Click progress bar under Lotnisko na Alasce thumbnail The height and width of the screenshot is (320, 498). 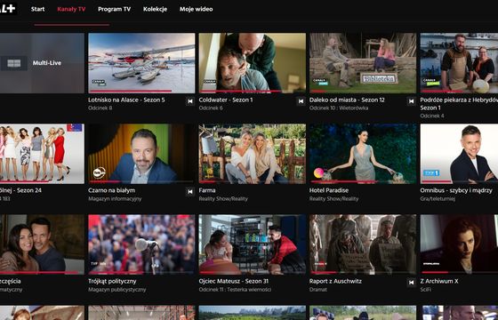pyautogui.click(x=141, y=92)
